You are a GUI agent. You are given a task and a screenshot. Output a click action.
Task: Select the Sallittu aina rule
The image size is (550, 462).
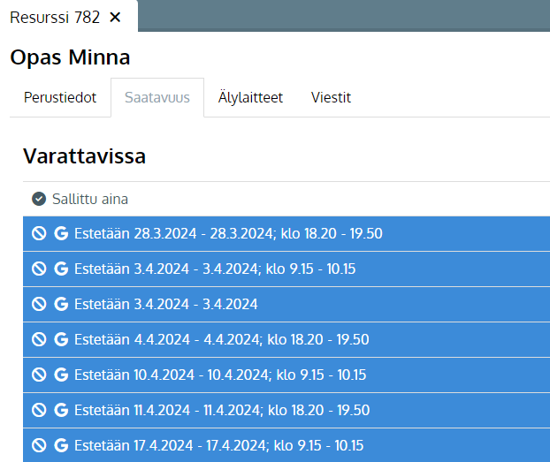coord(286,199)
